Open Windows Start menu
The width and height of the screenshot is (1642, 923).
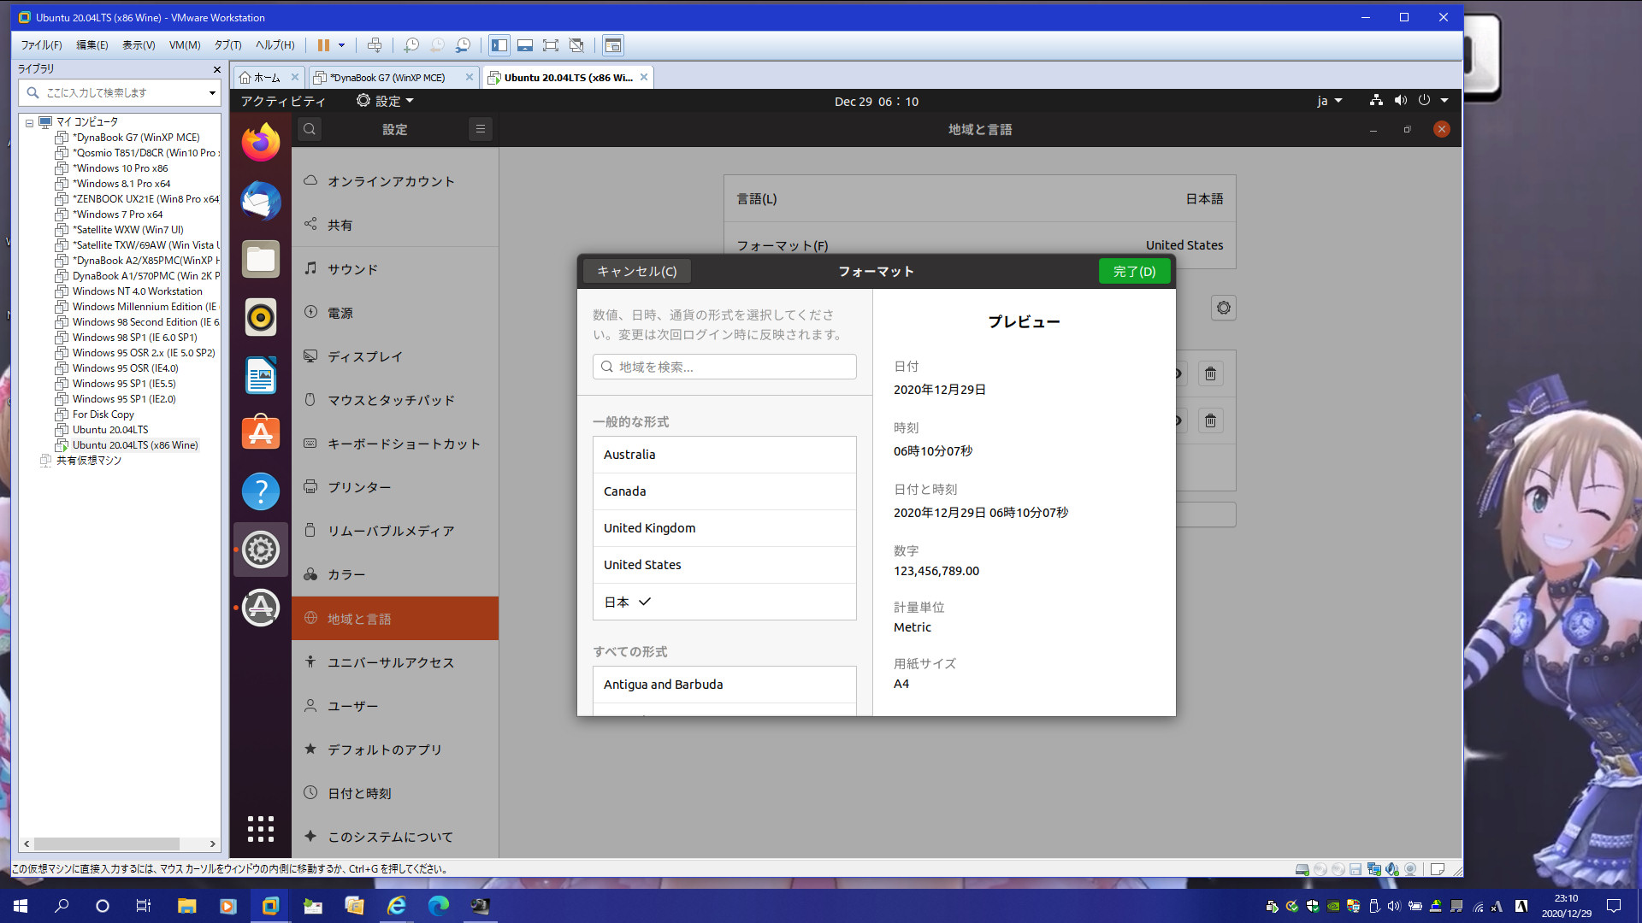point(21,906)
